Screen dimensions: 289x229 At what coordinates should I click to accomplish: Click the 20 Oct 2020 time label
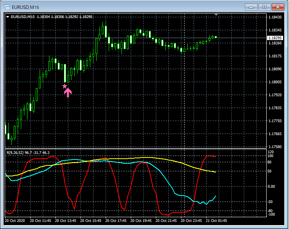tap(15, 221)
